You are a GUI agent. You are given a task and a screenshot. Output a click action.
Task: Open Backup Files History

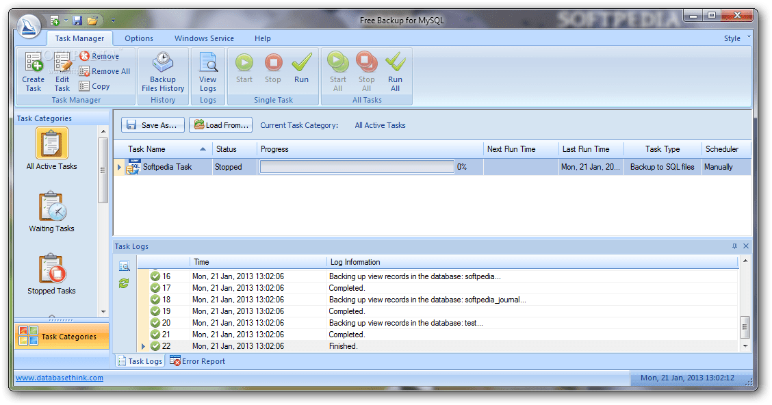coord(162,72)
